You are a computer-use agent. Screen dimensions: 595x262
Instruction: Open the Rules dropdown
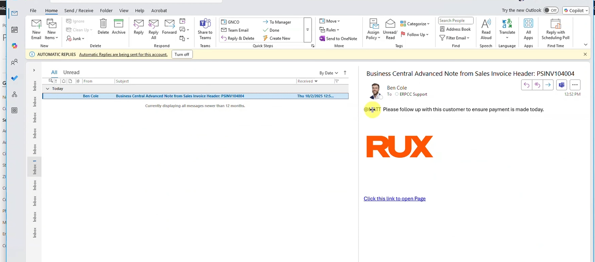click(329, 30)
